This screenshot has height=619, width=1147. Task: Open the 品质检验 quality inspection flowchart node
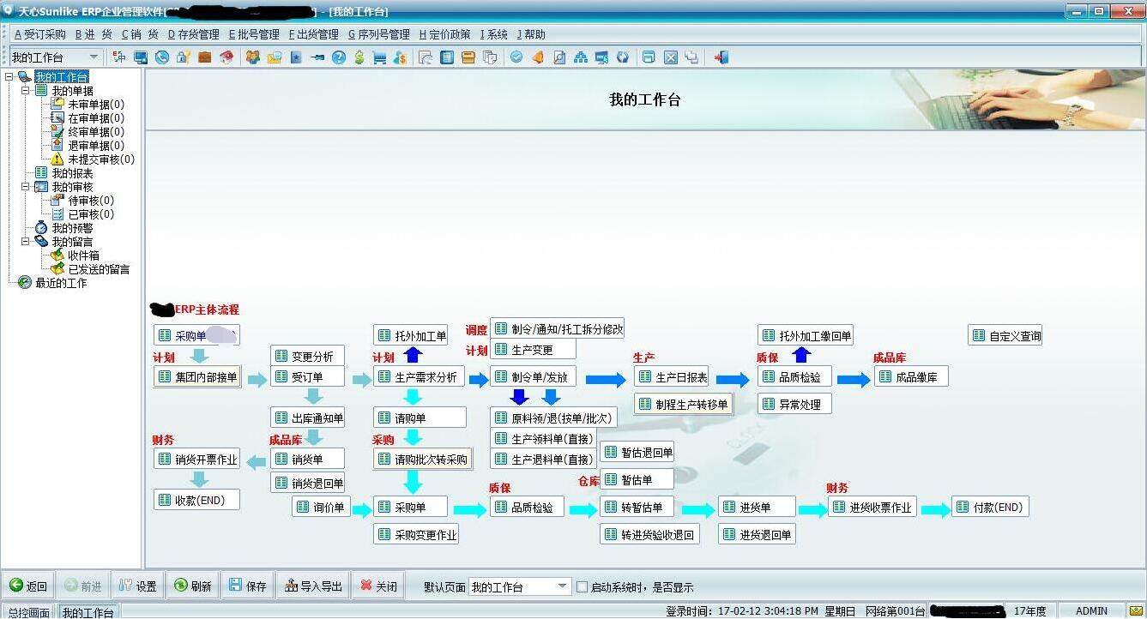(x=526, y=507)
